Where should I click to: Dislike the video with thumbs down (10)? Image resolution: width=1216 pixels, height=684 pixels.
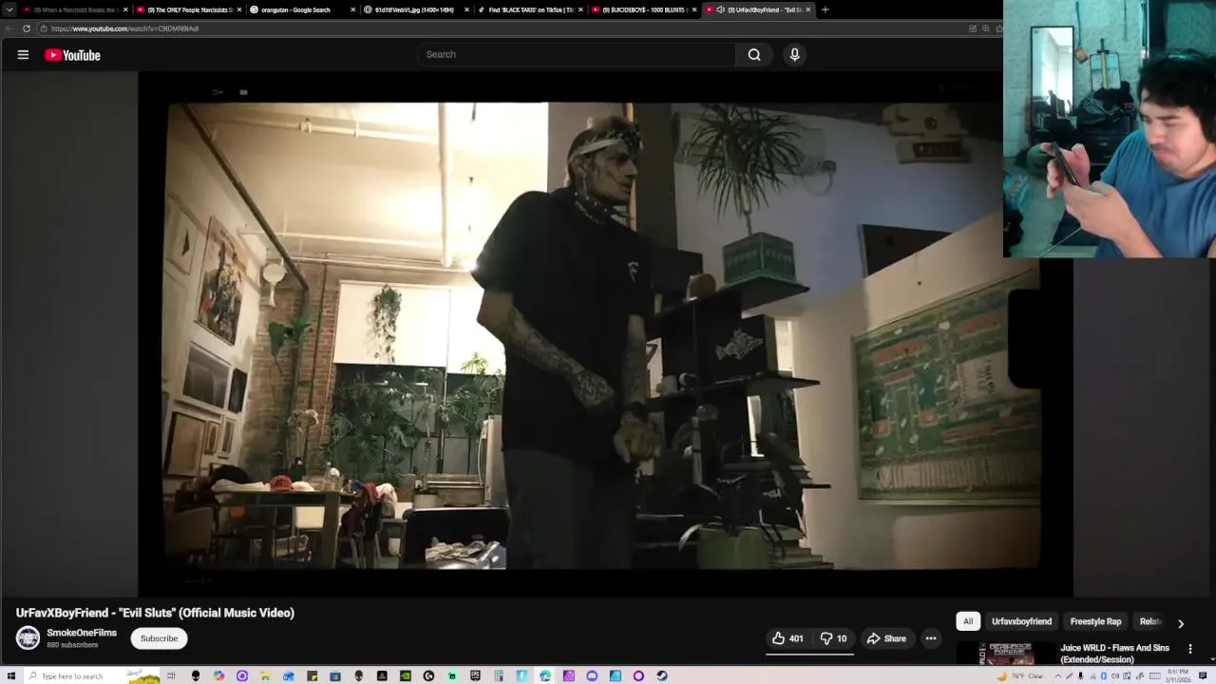pyautogui.click(x=833, y=638)
